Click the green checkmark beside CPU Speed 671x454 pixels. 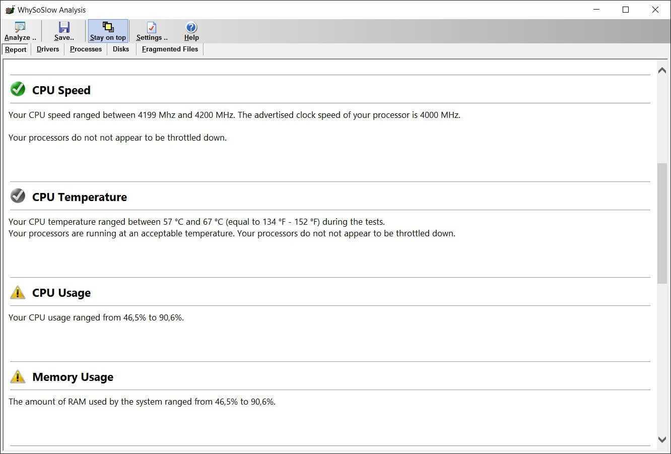(18, 89)
